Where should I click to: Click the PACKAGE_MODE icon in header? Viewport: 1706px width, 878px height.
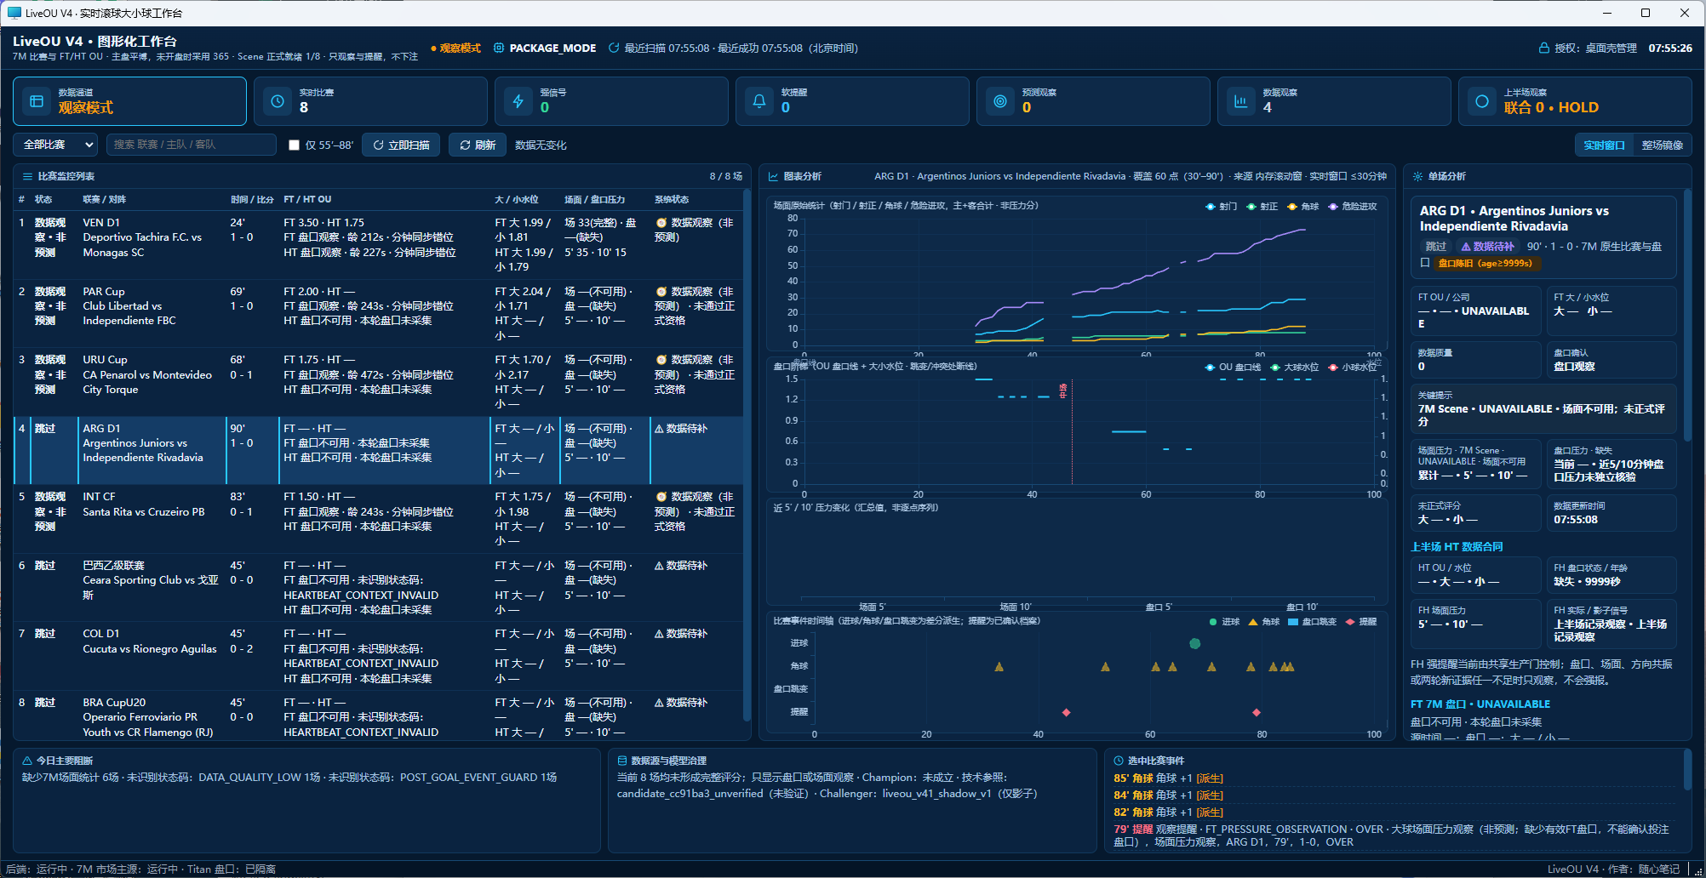(x=499, y=48)
